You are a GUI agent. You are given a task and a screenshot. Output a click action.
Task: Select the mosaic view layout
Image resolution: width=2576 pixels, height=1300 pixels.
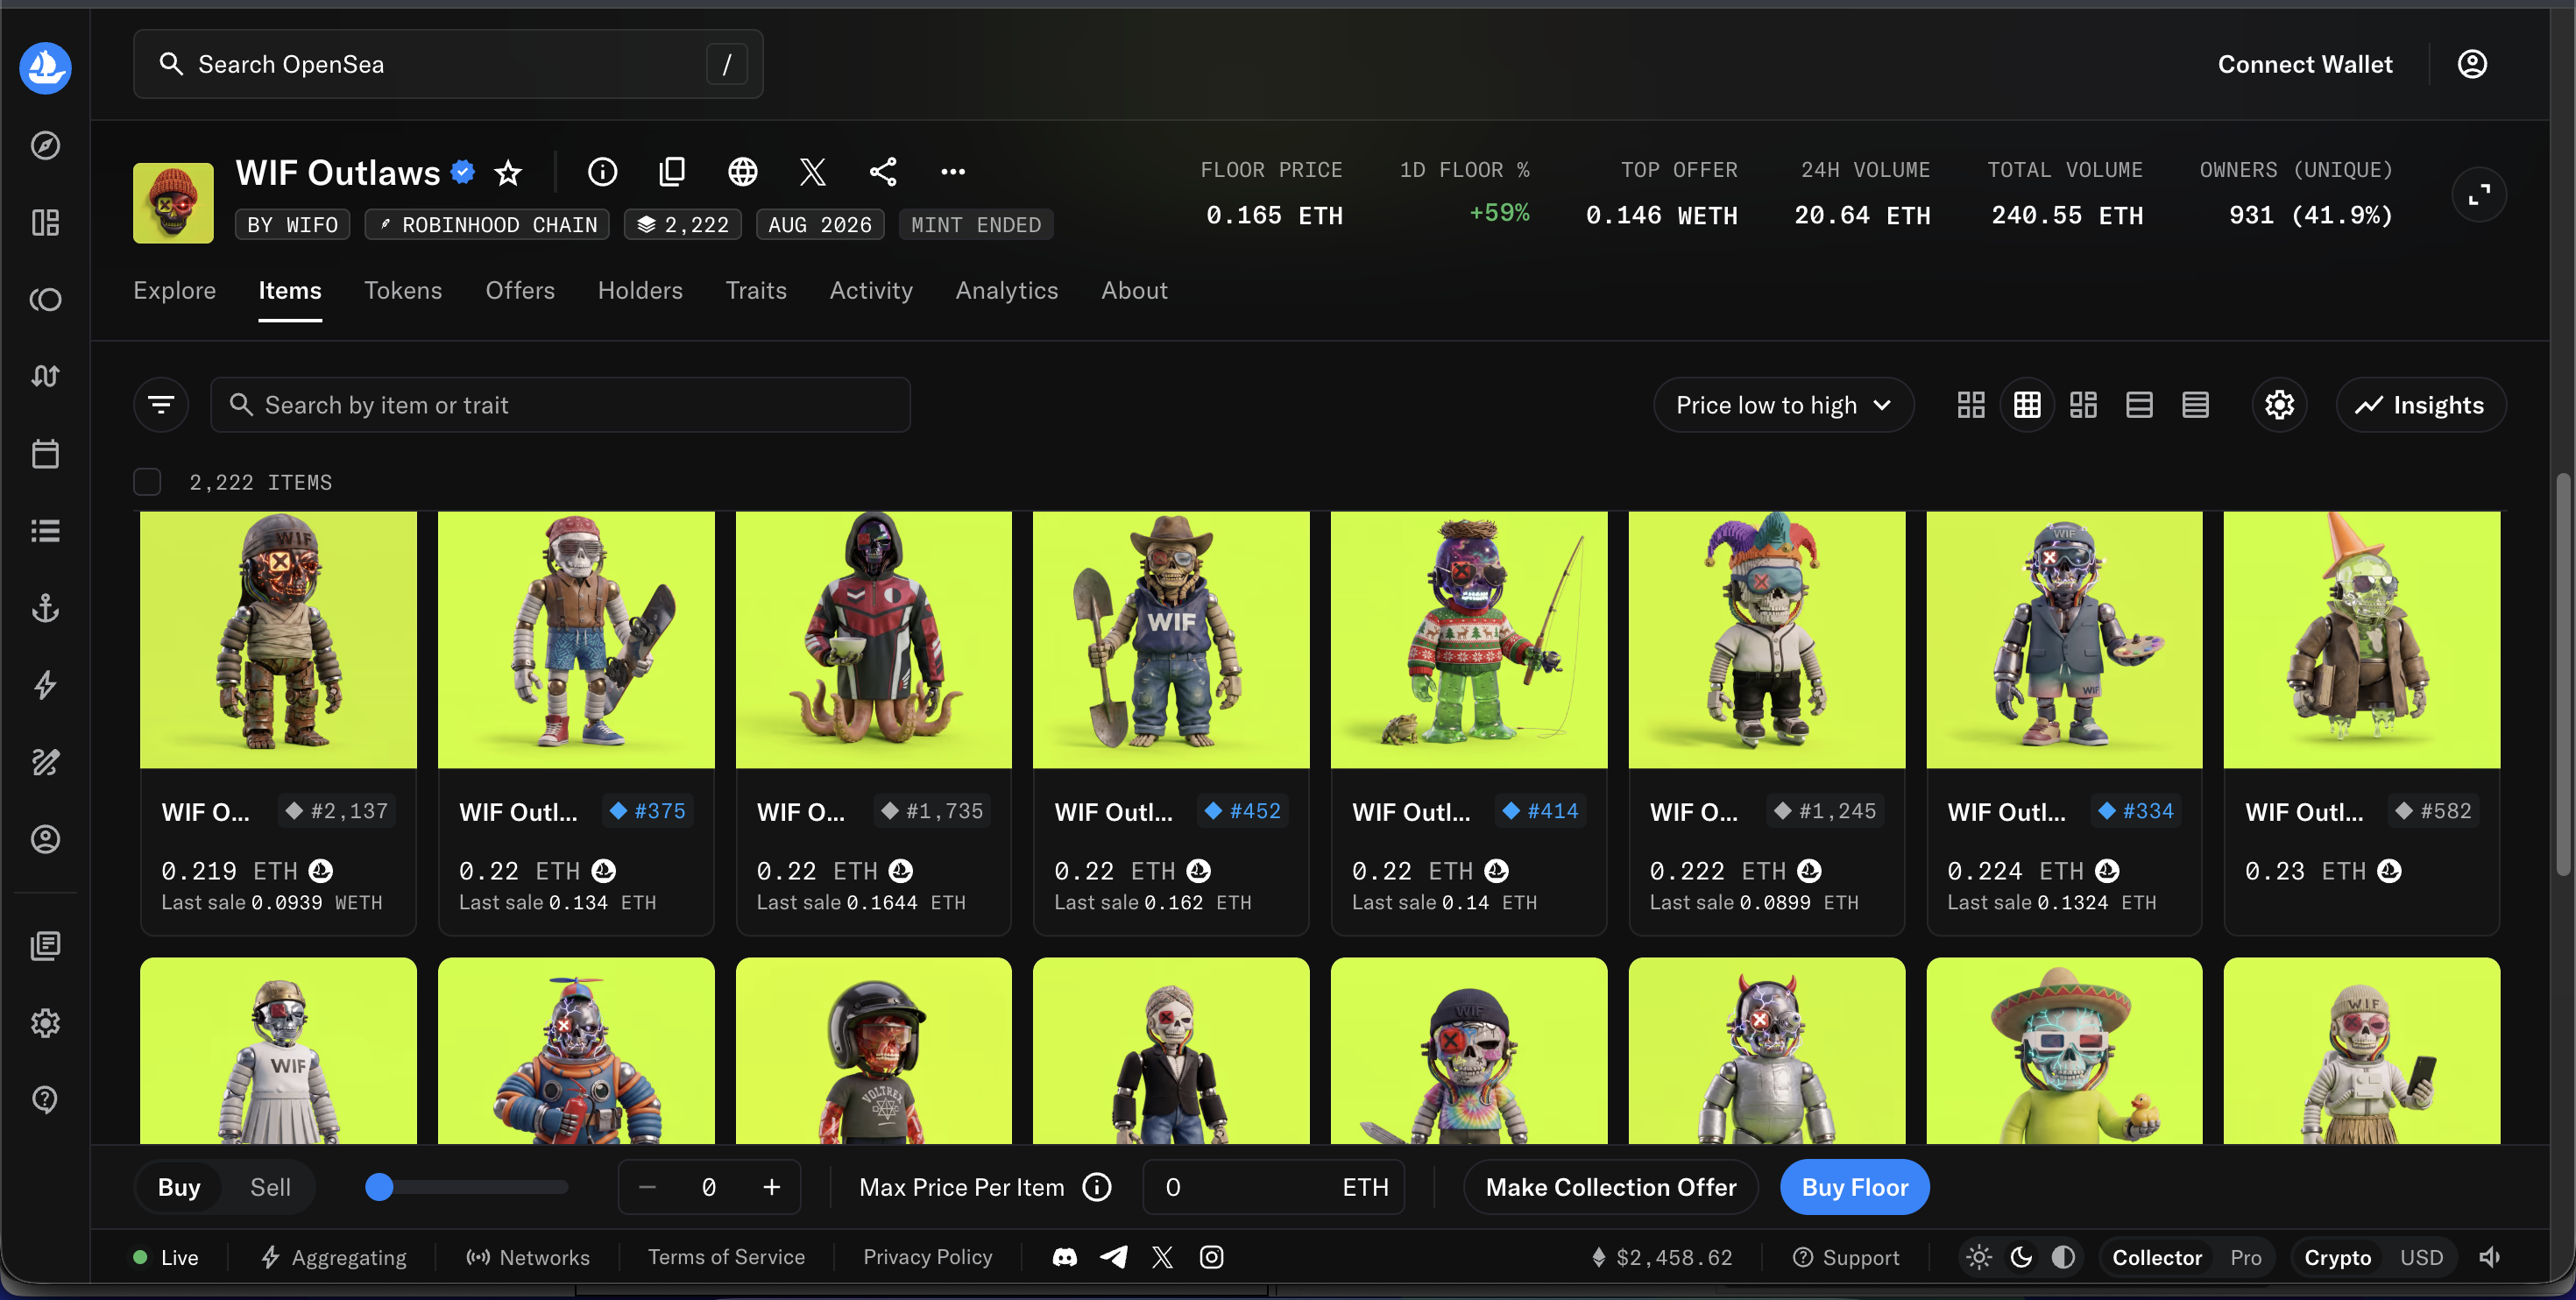[x=2083, y=405]
